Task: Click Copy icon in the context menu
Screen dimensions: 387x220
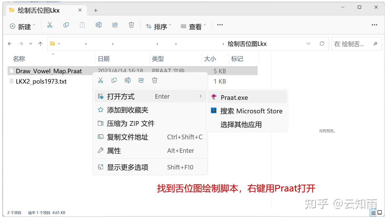Action: pyautogui.click(x=114, y=80)
